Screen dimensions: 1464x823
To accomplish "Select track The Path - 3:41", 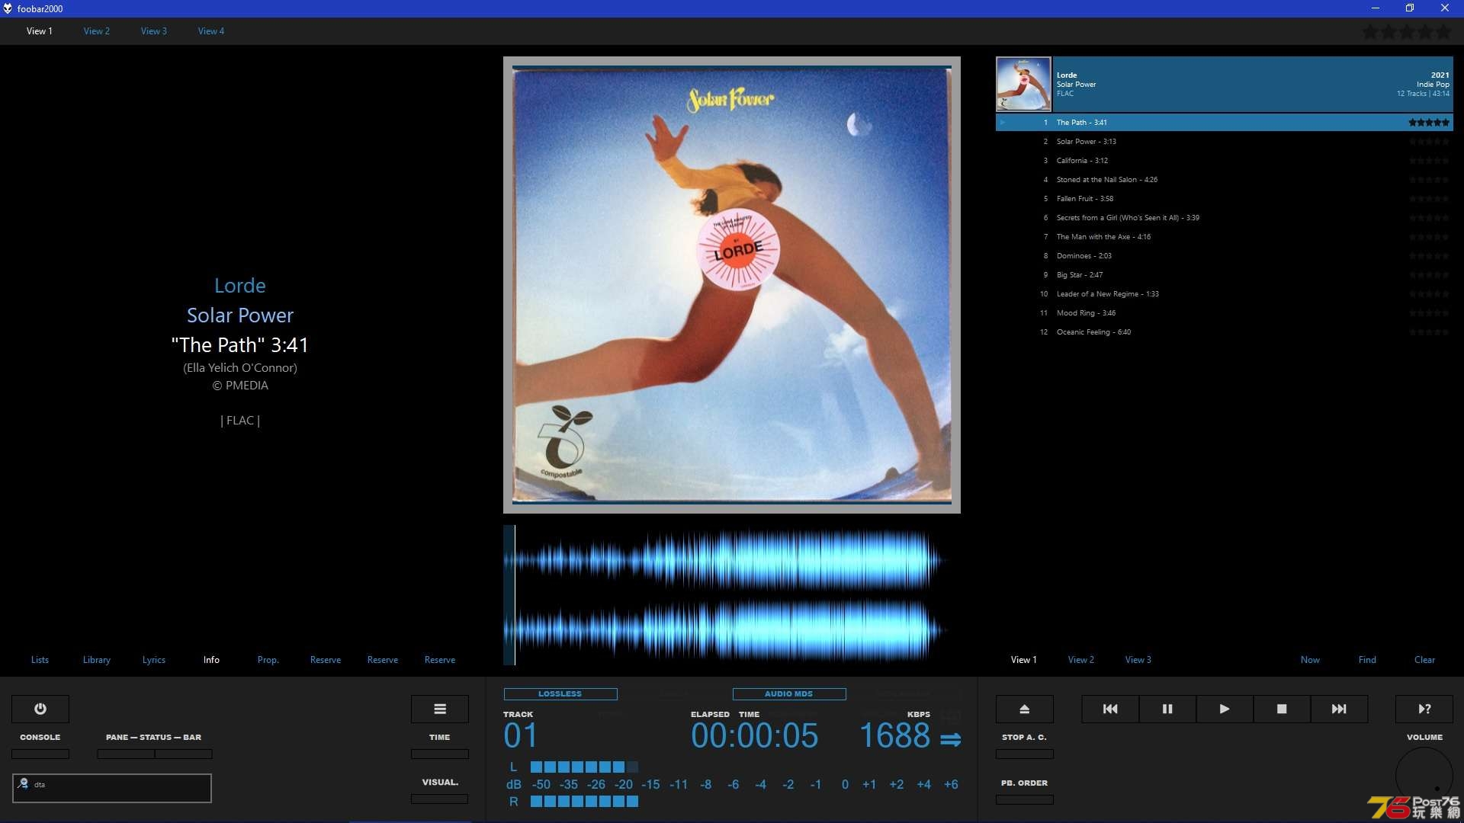I will (1225, 122).
